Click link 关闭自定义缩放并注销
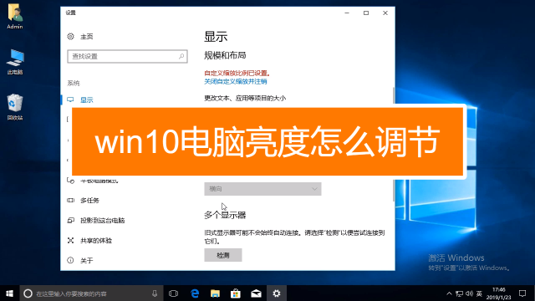Viewport: 535px width, 301px height. coord(236,82)
